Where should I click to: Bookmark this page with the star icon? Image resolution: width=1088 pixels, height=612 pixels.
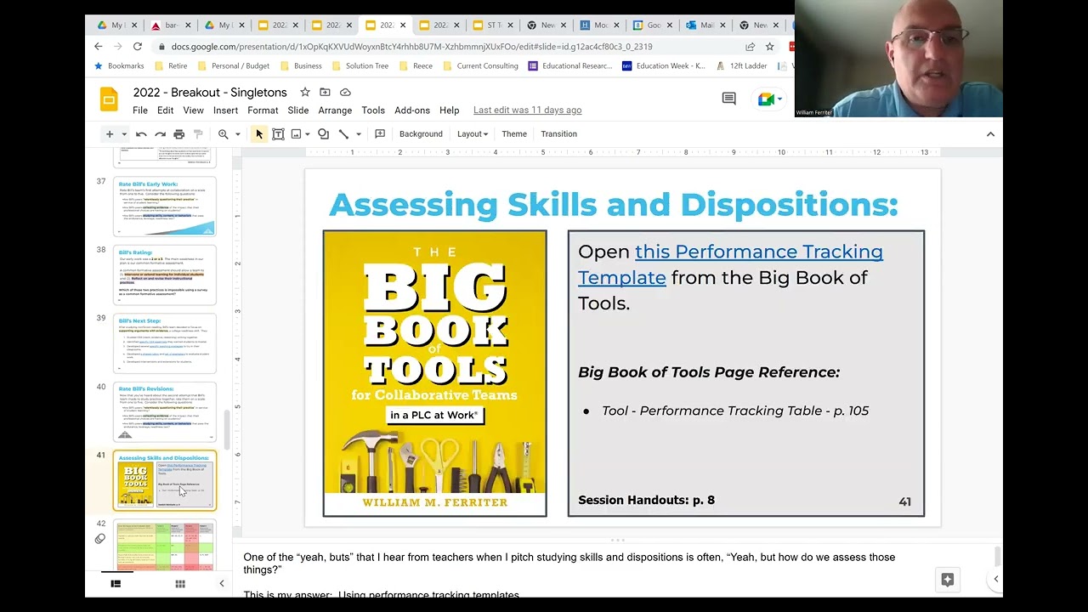coord(770,47)
